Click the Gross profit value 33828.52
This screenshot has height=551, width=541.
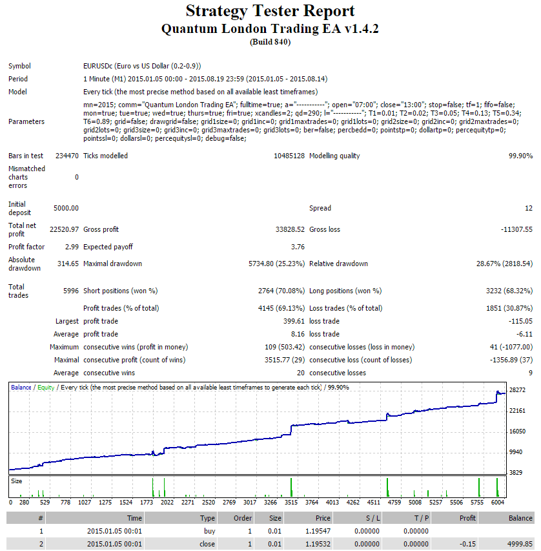(290, 229)
